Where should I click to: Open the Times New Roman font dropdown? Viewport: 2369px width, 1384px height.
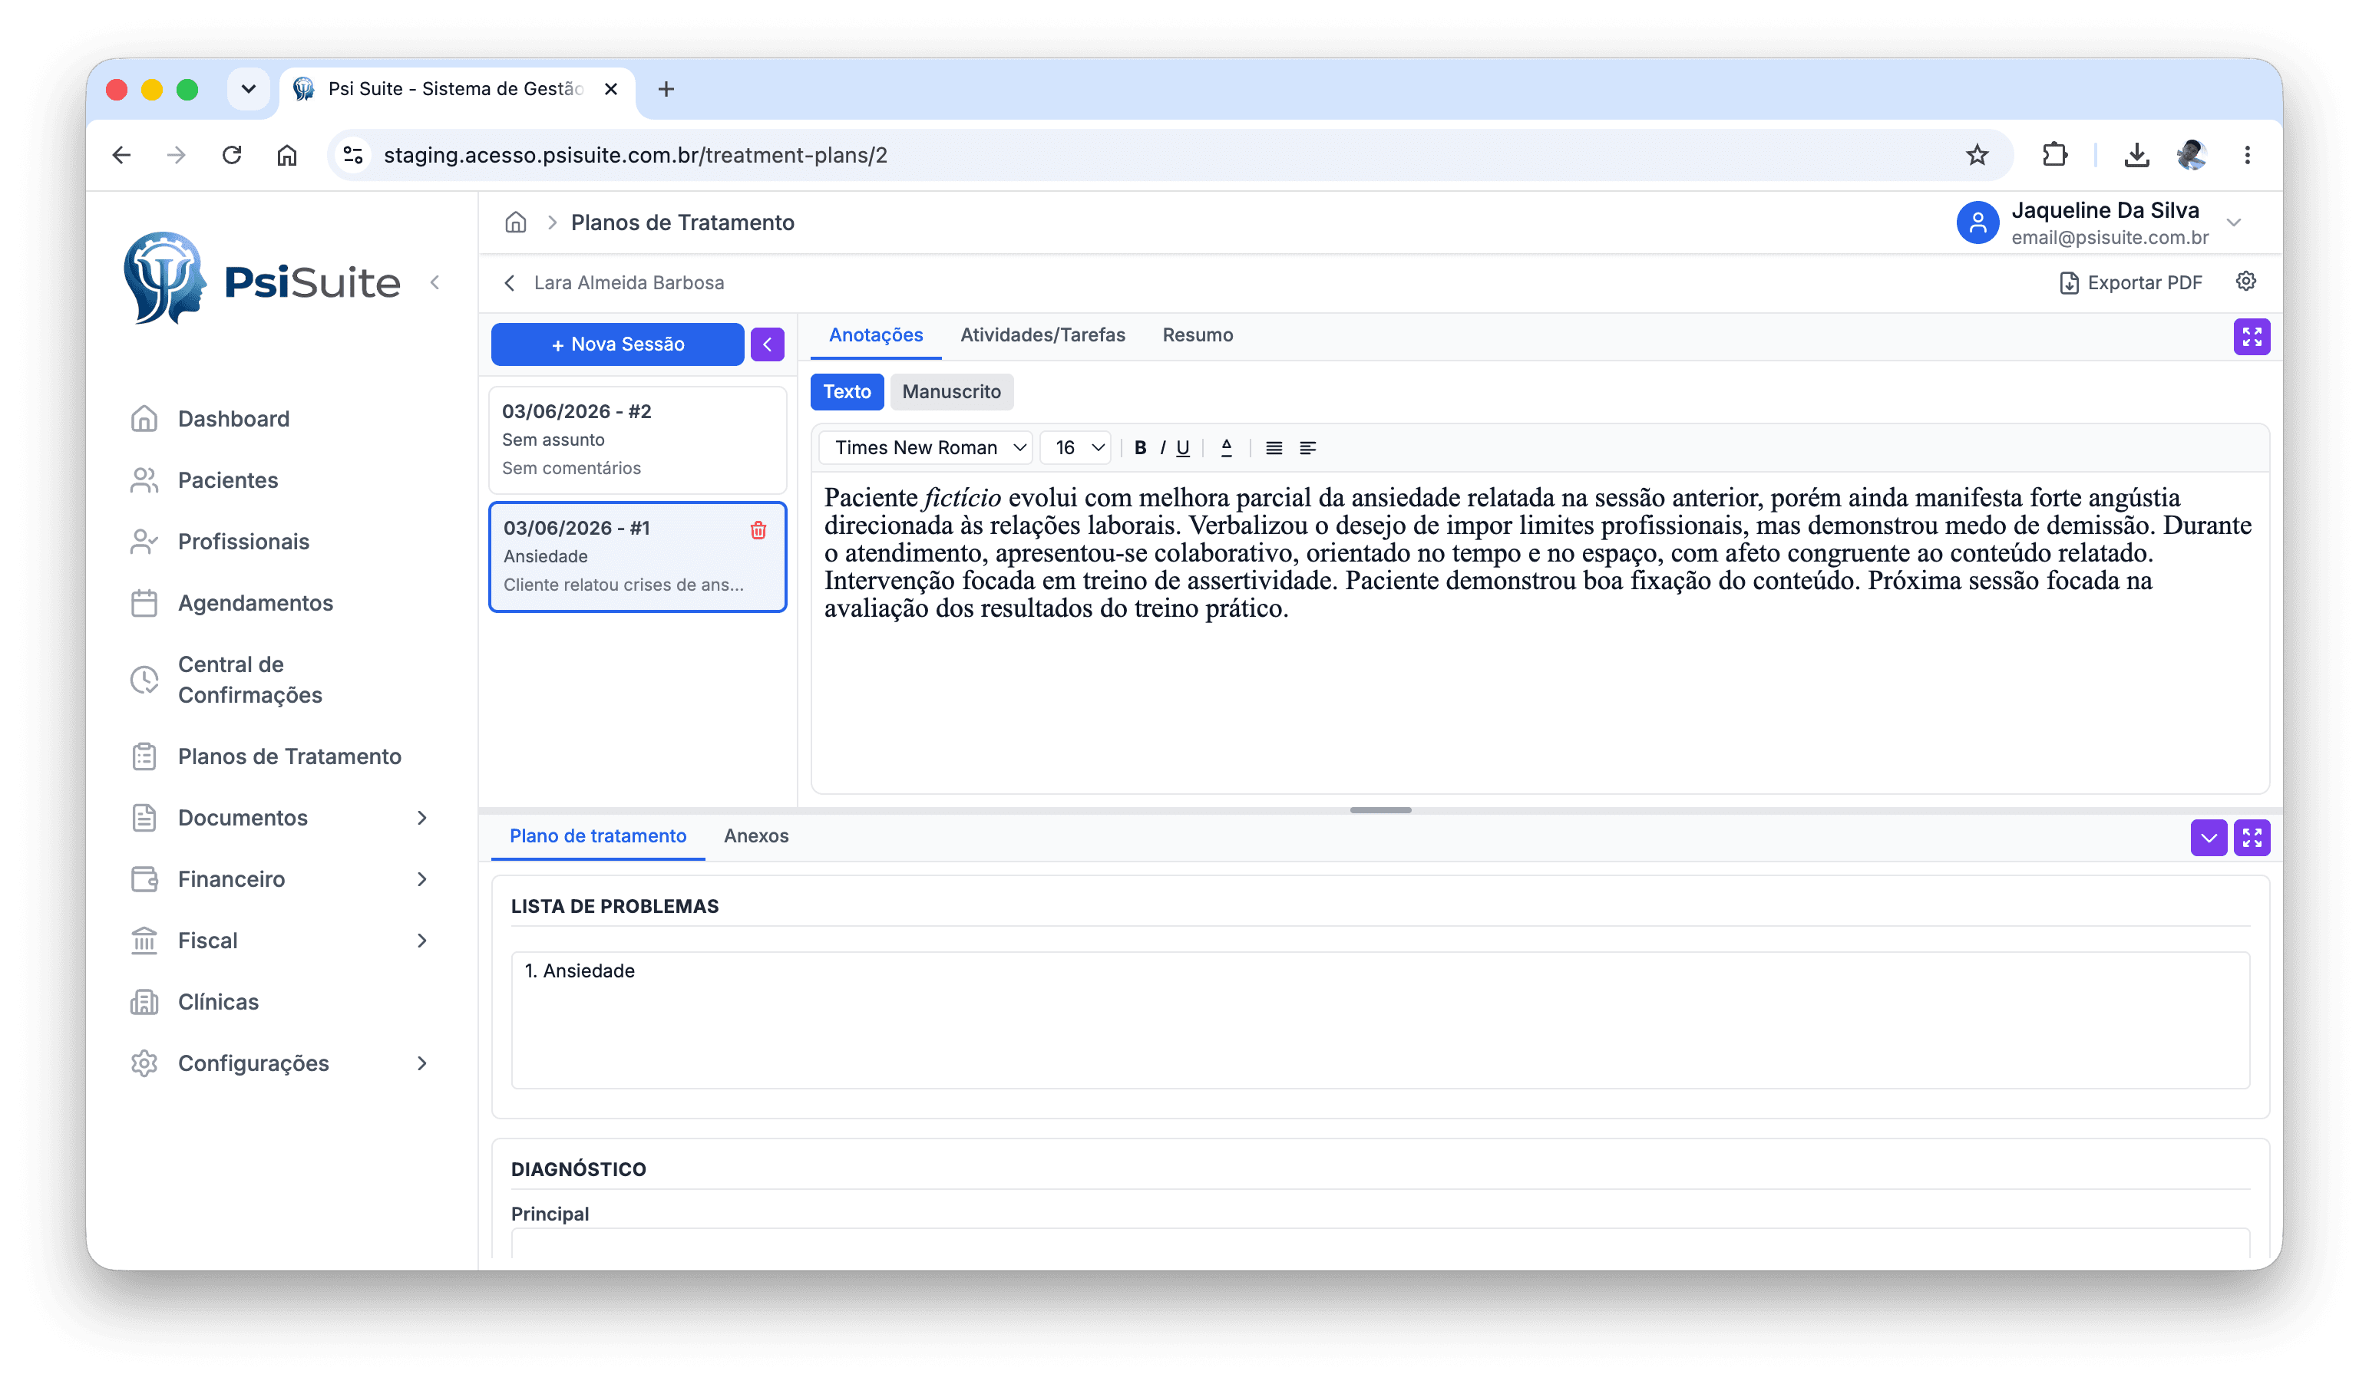click(926, 447)
